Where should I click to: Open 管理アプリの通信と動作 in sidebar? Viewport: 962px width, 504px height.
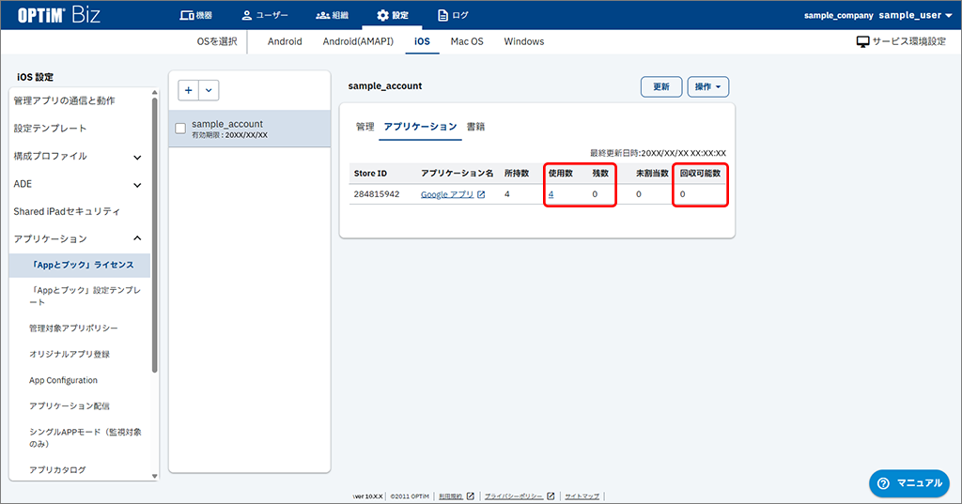point(65,100)
